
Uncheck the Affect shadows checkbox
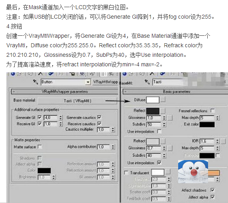(212, 190)
